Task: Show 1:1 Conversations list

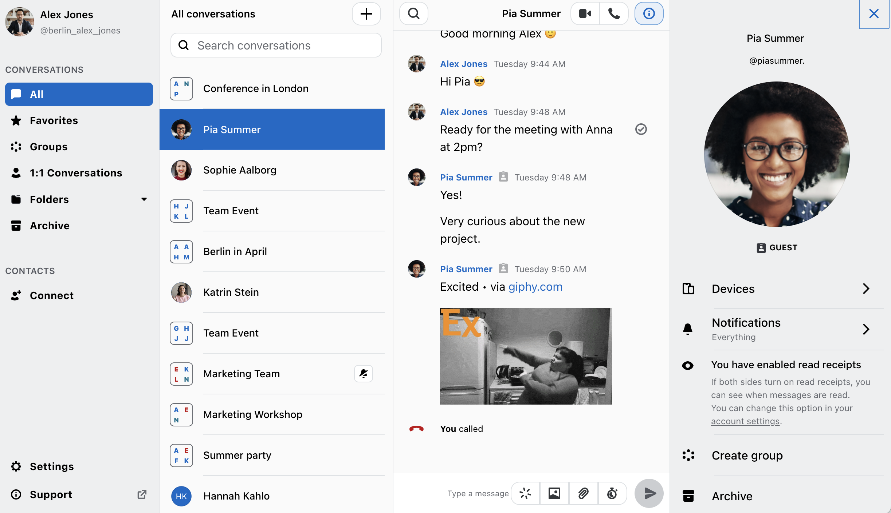Action: (x=79, y=173)
